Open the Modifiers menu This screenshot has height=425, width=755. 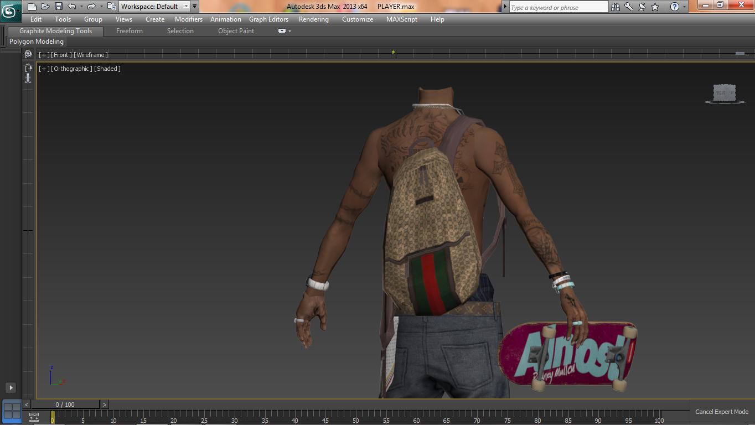189,19
